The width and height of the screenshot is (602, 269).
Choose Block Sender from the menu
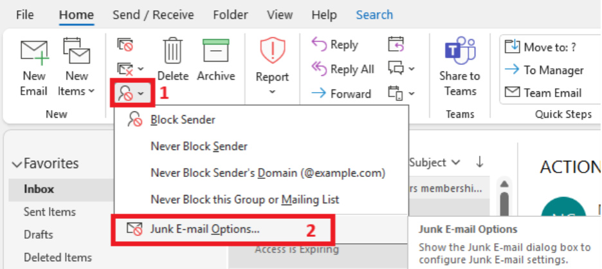(261, 120)
